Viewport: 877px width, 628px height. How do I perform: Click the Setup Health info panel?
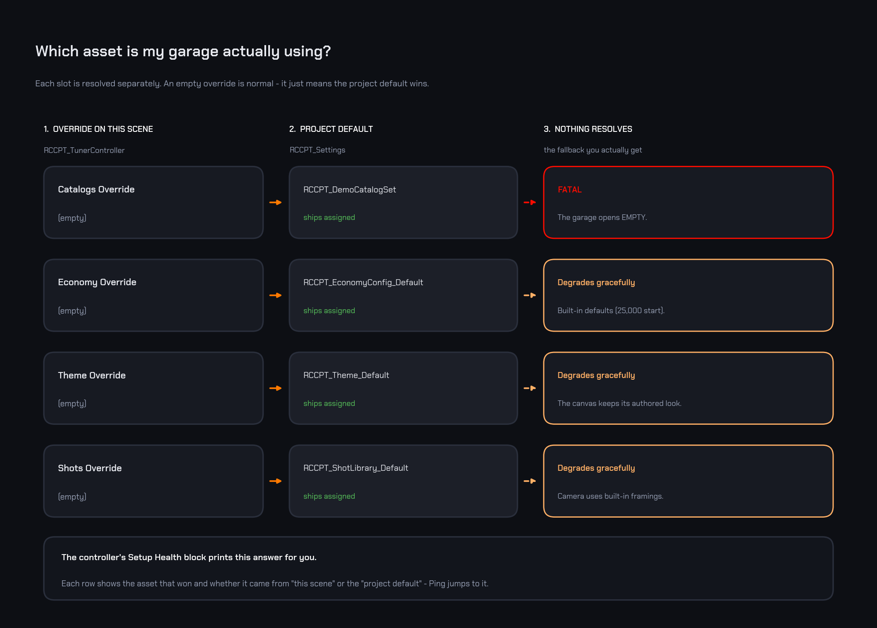438,568
